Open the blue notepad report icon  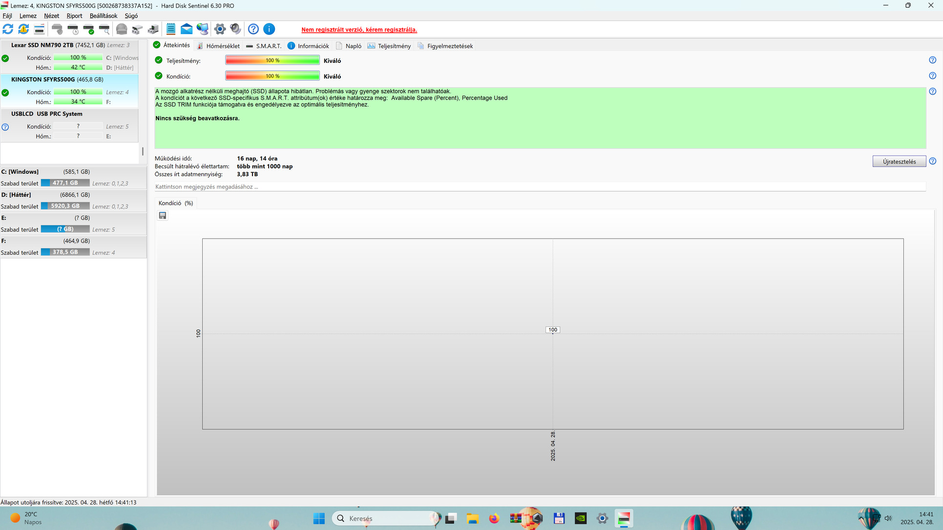(x=170, y=29)
